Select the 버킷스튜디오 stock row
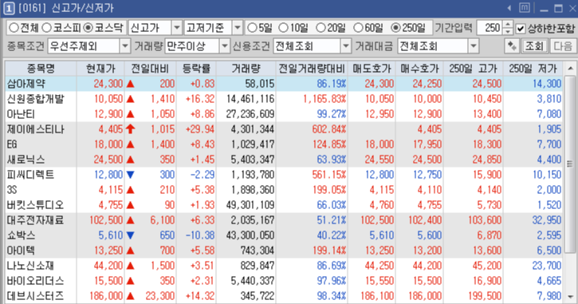The height and width of the screenshot is (304, 578). [284, 205]
